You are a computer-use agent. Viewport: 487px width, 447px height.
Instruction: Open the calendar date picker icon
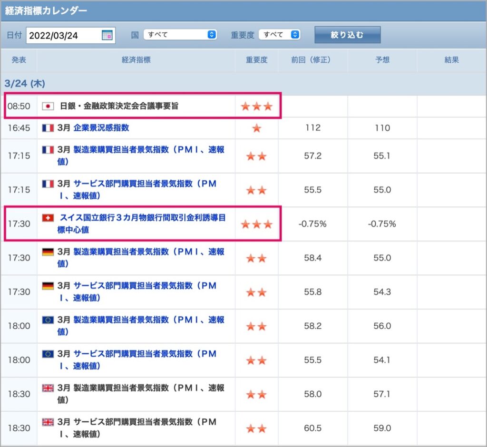point(107,35)
